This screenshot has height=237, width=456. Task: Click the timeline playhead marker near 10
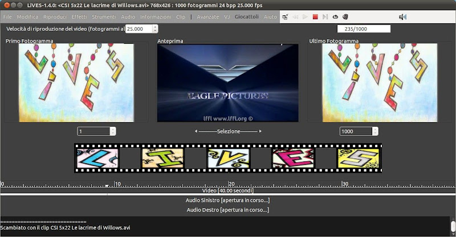coord(107,185)
